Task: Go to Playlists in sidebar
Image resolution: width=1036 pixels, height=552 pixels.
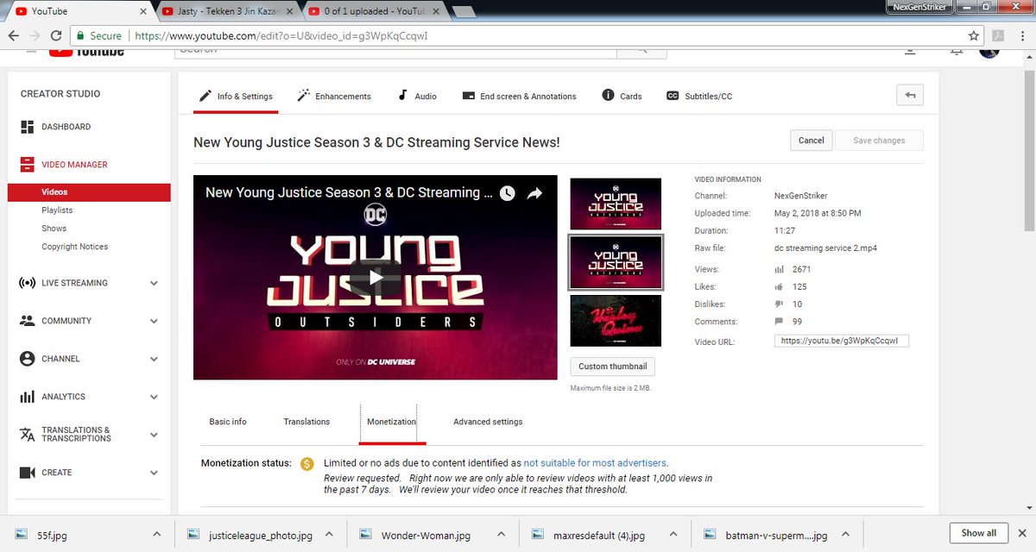Action: (x=57, y=210)
